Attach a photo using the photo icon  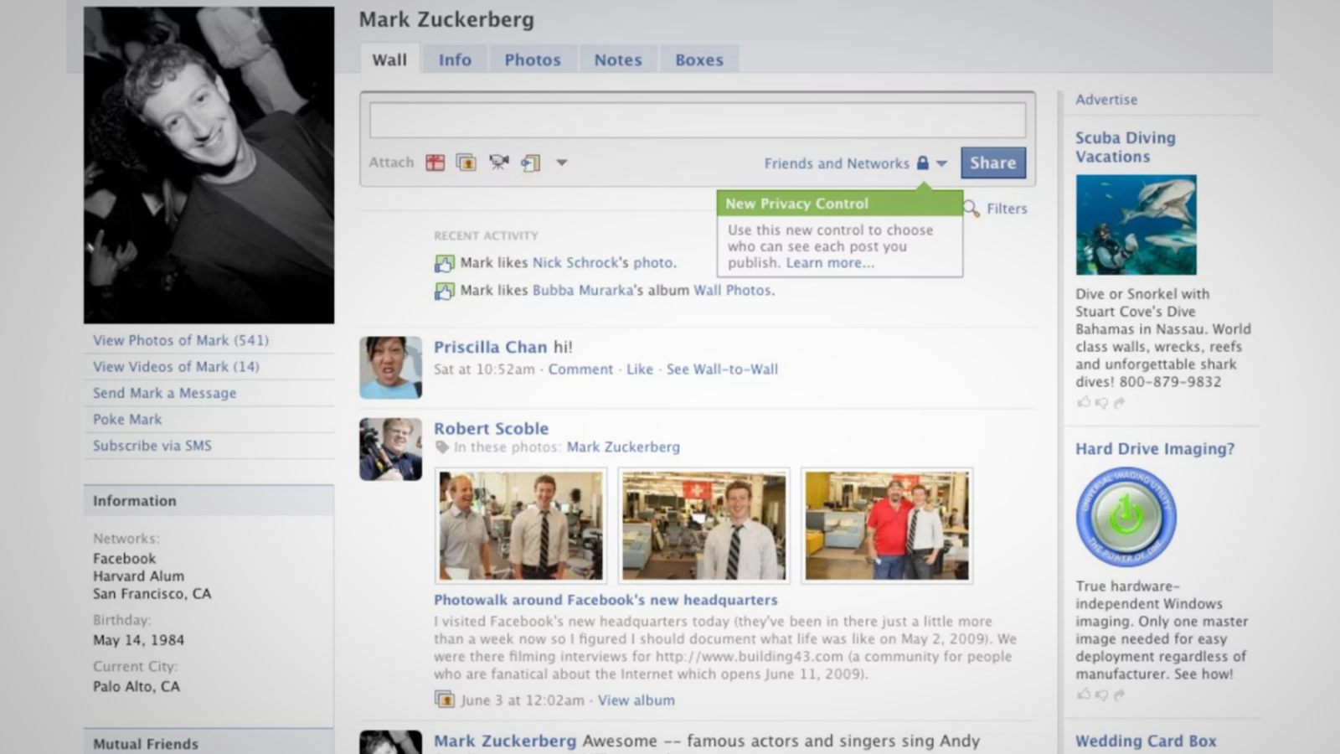tap(466, 163)
